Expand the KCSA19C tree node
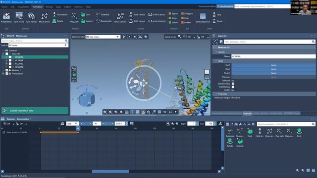This screenshot has height=178, width=317. coord(6,64)
